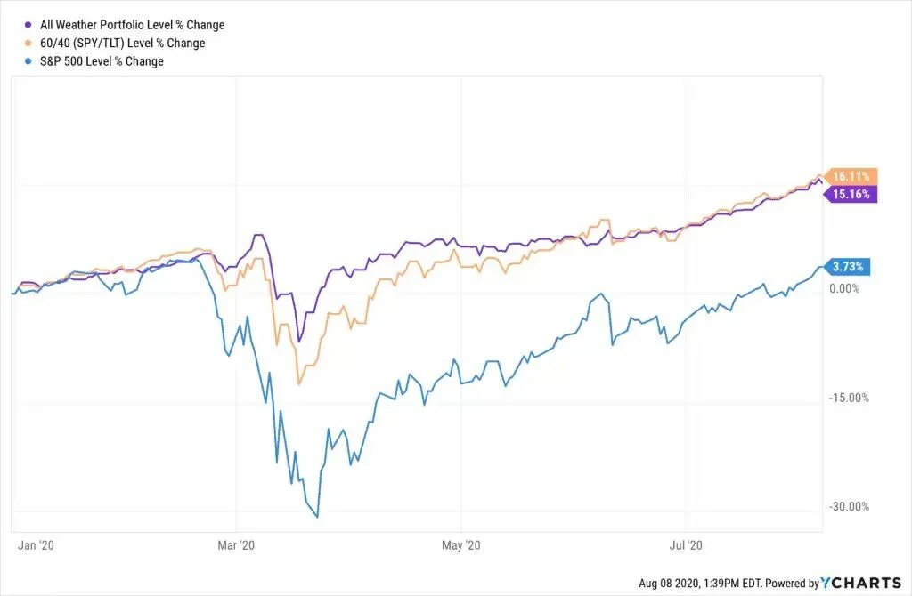
Task: Click the orange 16.11% value flag
Action: (851, 176)
